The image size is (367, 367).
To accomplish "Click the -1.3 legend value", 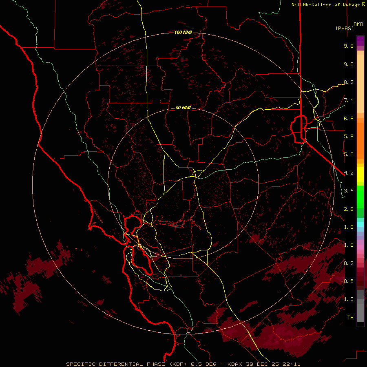I will click(x=347, y=299).
